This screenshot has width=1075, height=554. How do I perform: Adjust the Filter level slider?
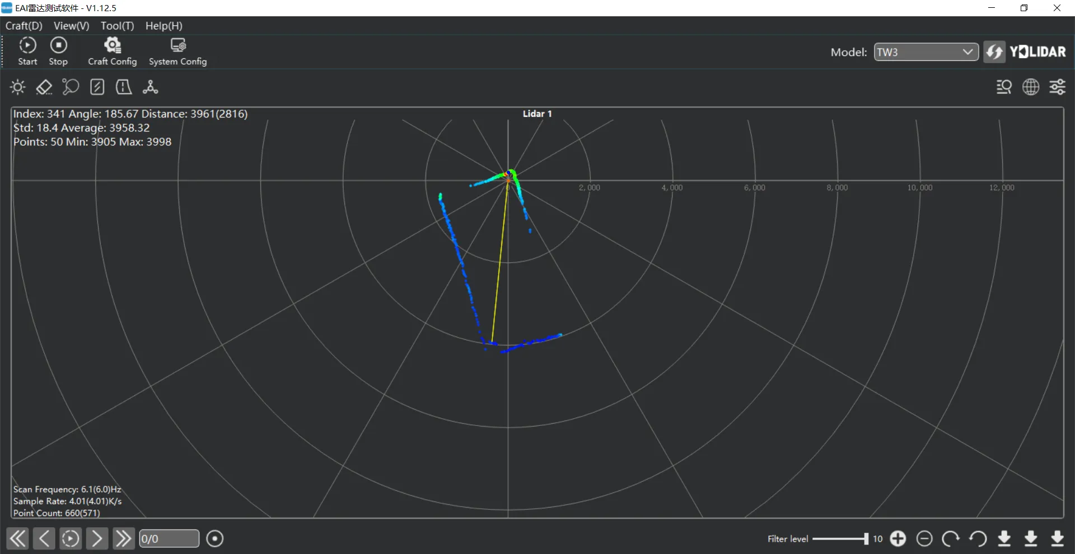[x=840, y=539]
